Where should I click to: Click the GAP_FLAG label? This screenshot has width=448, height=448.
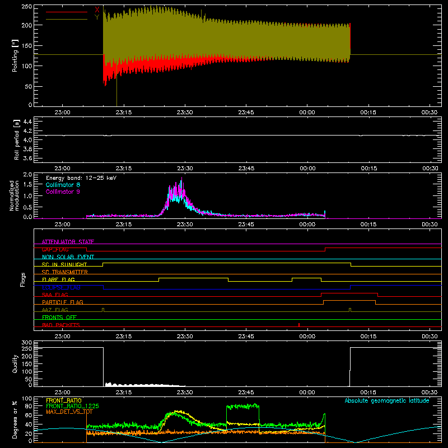point(55,249)
